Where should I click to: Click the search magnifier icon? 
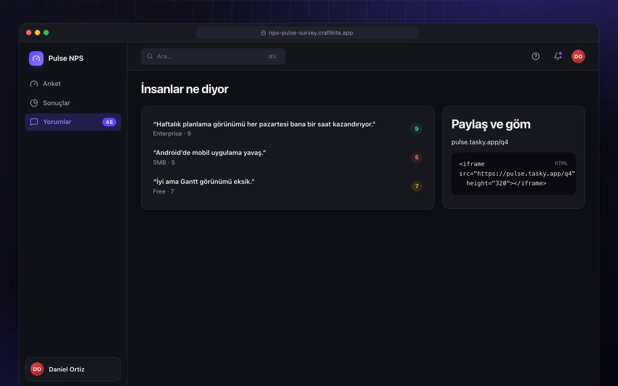(150, 56)
